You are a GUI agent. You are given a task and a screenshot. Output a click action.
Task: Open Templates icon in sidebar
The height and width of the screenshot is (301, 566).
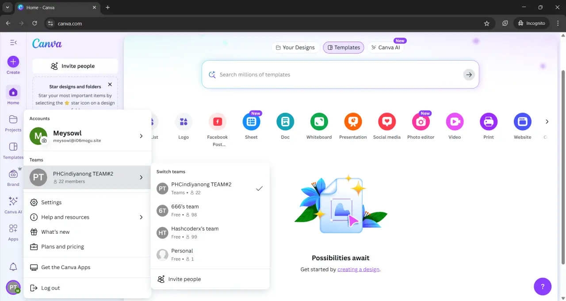(x=13, y=147)
